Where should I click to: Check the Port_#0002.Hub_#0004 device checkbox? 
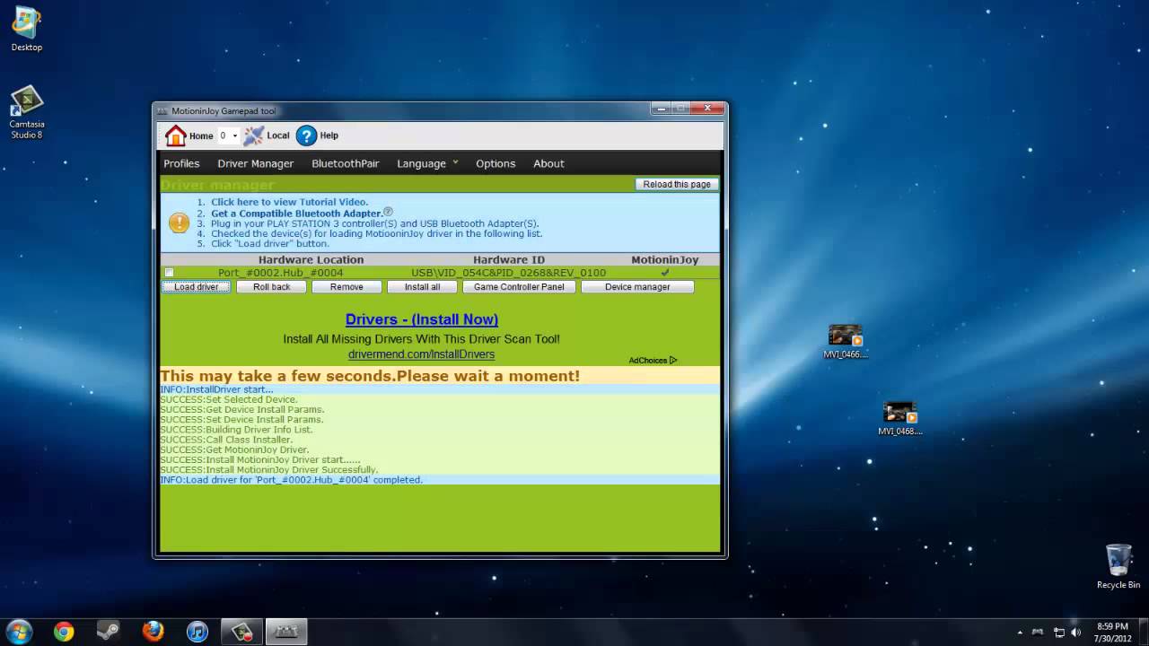click(x=169, y=272)
